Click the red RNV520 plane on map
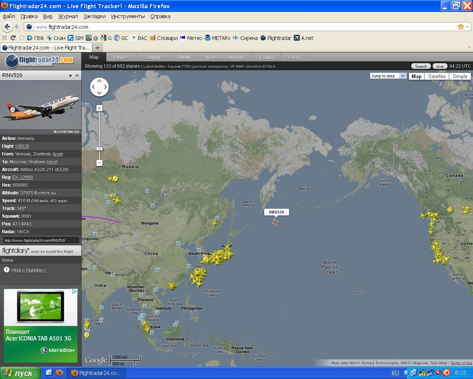 275,222
